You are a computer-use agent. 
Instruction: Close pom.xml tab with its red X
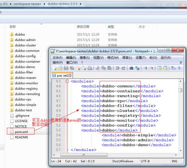70,76
